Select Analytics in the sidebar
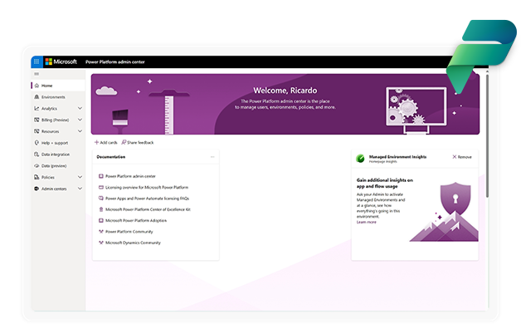 [x=58, y=109]
